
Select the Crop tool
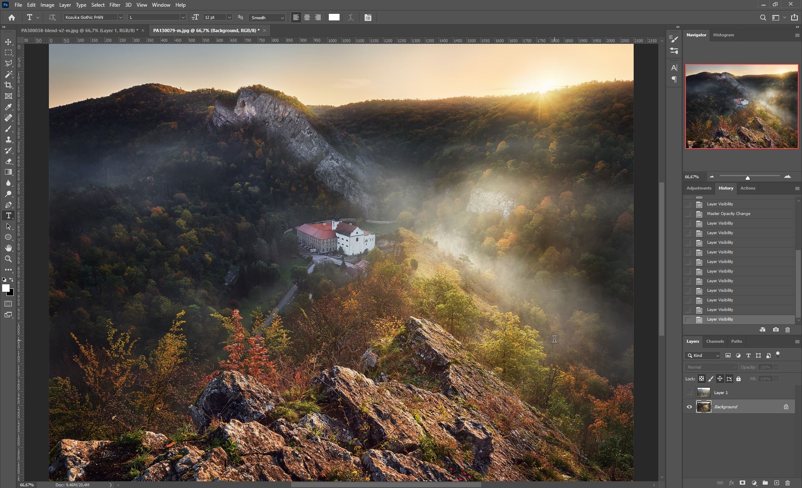coord(8,85)
